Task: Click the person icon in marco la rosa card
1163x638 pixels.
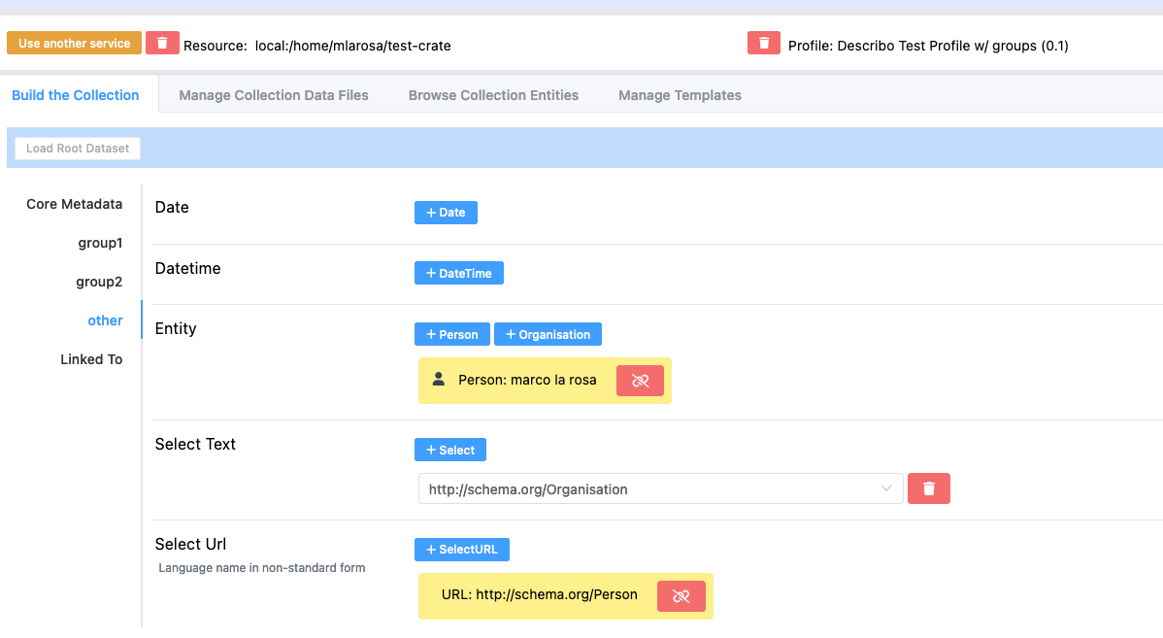Action: click(x=439, y=379)
